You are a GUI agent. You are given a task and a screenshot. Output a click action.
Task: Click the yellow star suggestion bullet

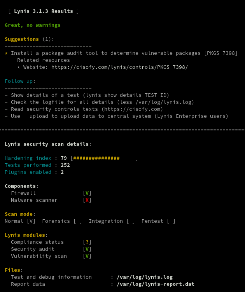tap(6, 53)
